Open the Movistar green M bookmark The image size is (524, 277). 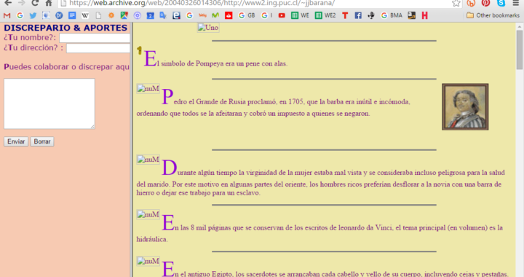point(215,15)
